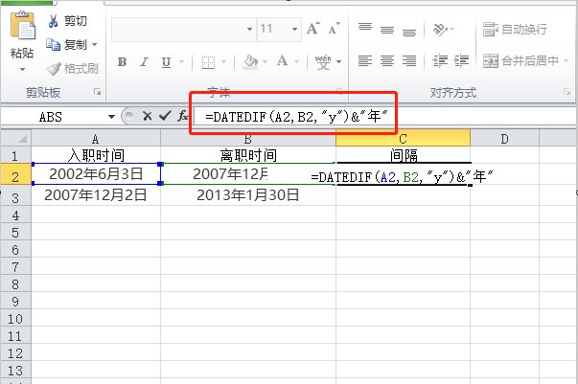Click the Format Painter (格式刷) brush

[55, 68]
